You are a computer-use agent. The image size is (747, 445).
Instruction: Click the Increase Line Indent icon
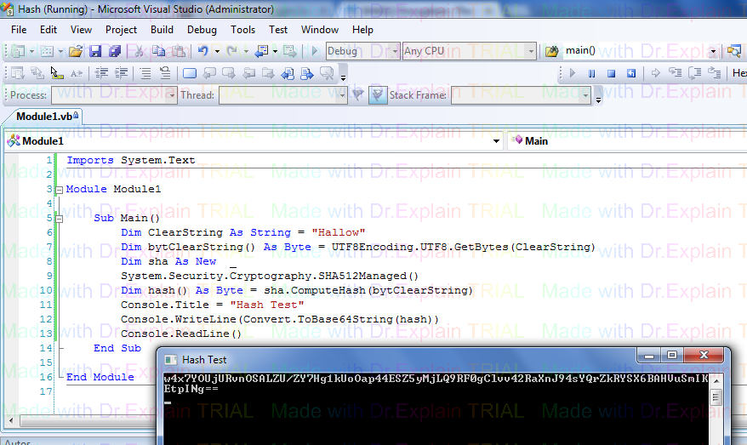121,73
